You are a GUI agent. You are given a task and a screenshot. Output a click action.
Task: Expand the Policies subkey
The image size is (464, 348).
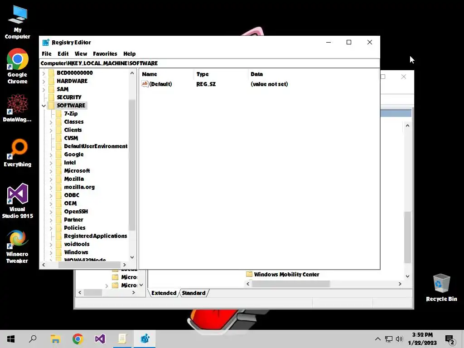point(51,228)
